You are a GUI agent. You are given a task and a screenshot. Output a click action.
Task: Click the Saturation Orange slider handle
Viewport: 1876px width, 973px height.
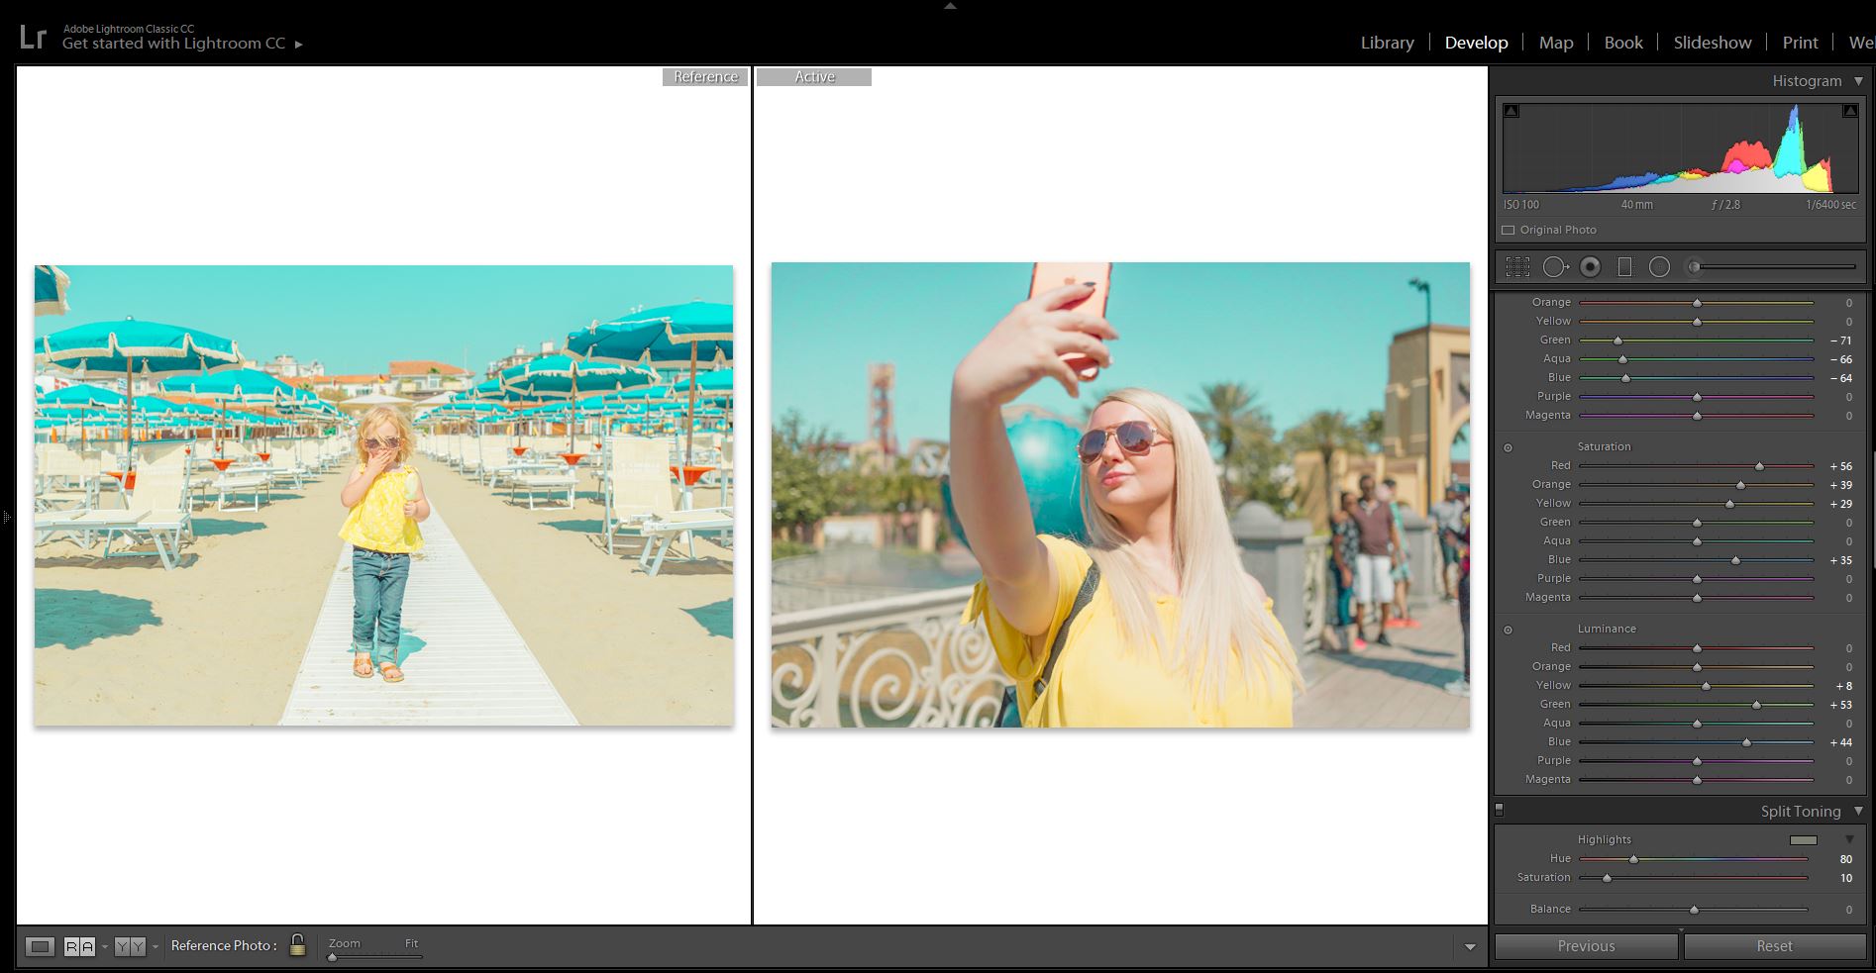pyautogui.click(x=1740, y=484)
